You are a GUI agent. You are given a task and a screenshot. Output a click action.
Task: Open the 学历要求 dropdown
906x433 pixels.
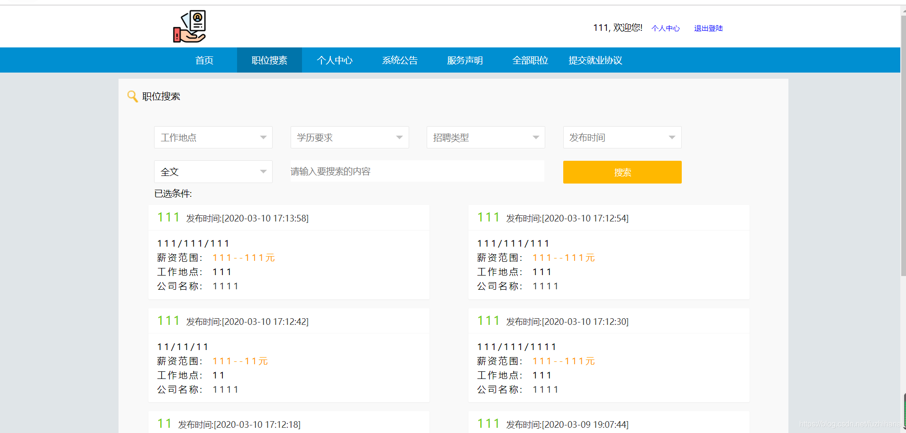coord(350,138)
